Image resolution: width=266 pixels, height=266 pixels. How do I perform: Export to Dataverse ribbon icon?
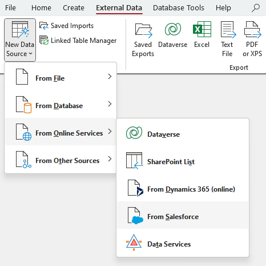click(x=173, y=29)
